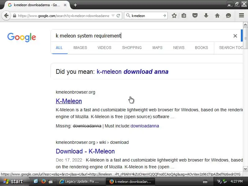Click the Google logo
The height and width of the screenshot is (186, 248).
tap(22, 37)
